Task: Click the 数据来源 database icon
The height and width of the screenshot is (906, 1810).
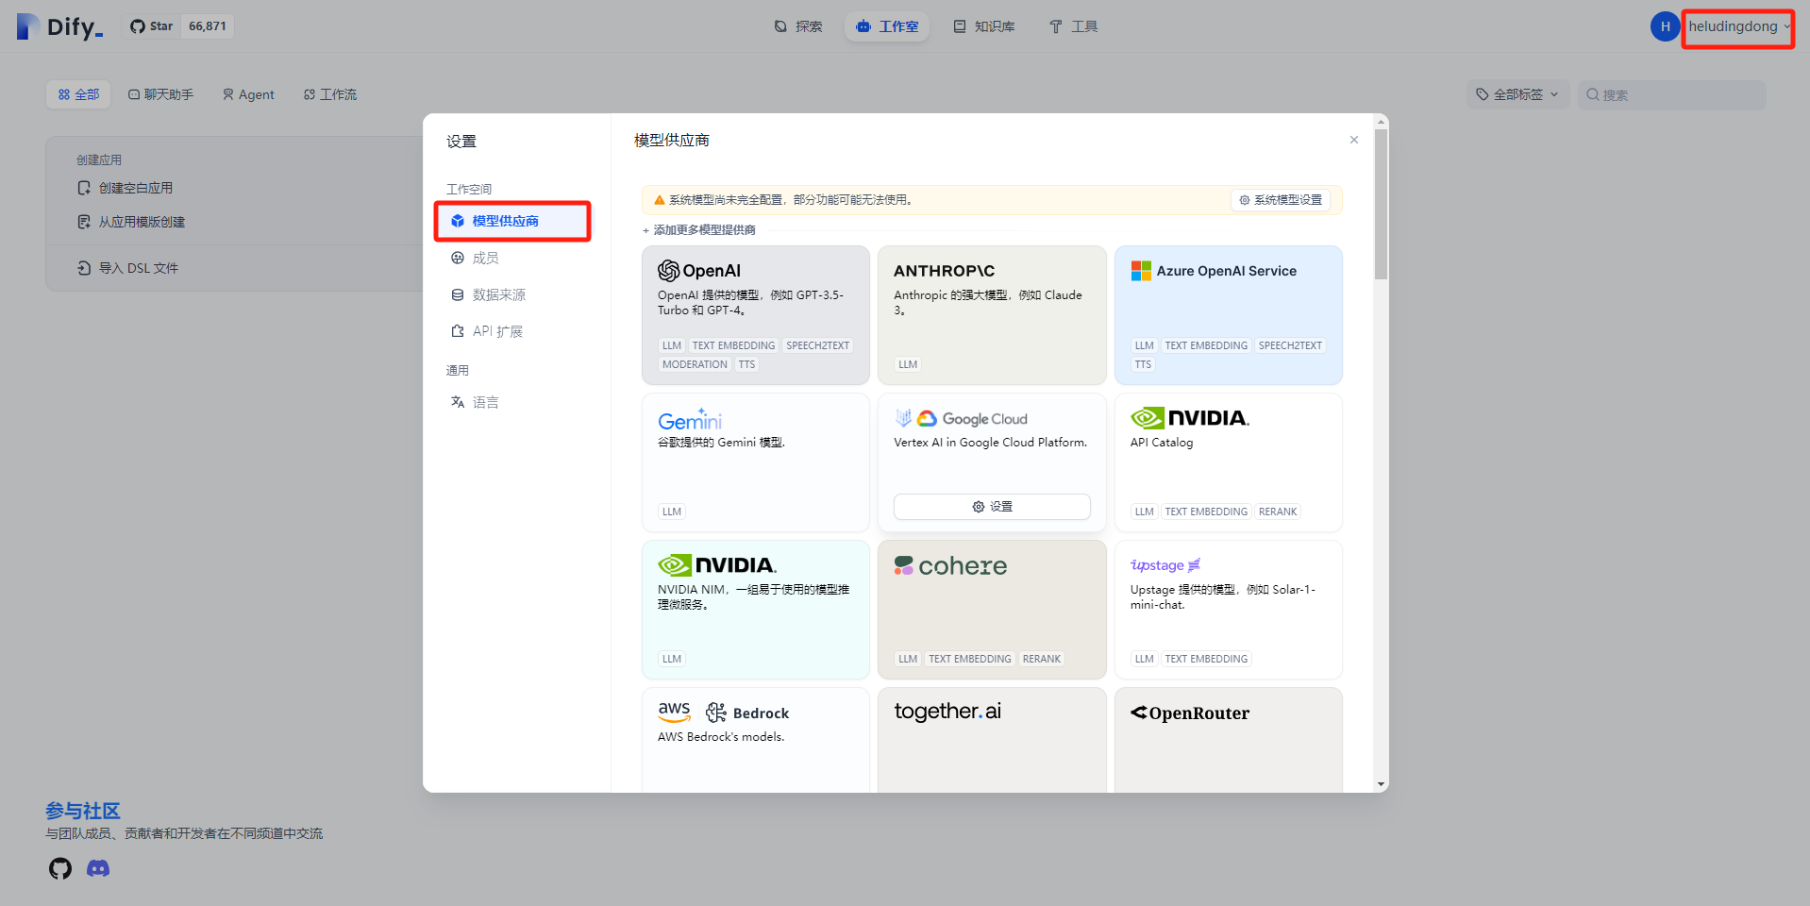Action: 458,294
